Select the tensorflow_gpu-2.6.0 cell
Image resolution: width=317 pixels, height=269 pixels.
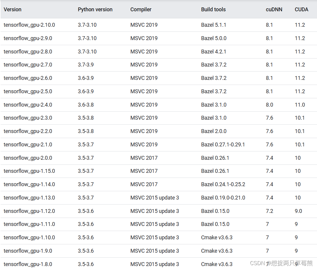tap(28, 78)
